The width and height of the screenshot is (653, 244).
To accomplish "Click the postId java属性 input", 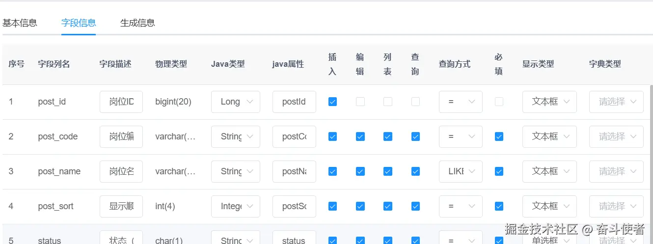I will tap(294, 102).
